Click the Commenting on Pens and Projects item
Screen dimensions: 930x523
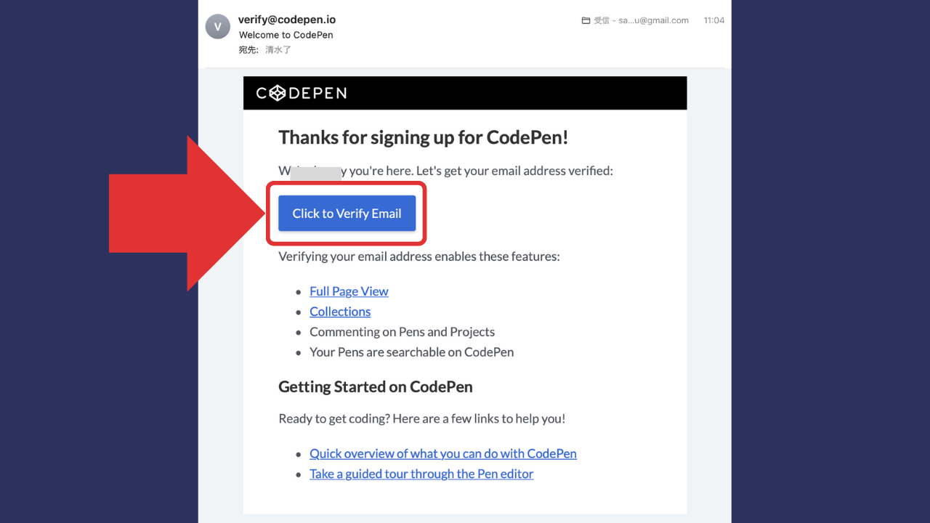[402, 332]
